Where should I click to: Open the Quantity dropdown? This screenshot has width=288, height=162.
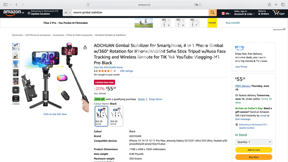[253, 142]
